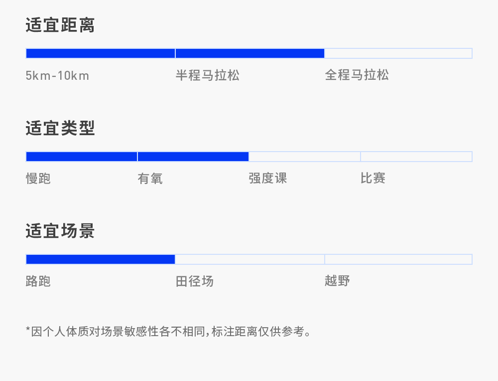Image resolution: width=498 pixels, height=381 pixels.
Task: Click the filled bar segment above 5km-10km
Action: [x=100, y=53]
